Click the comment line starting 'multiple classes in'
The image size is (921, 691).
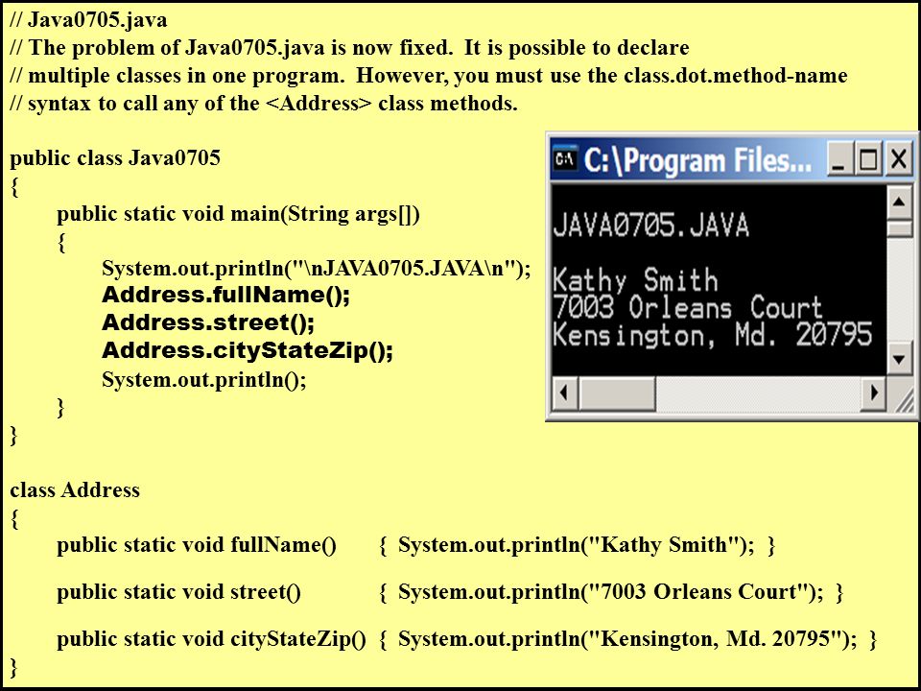click(x=429, y=75)
